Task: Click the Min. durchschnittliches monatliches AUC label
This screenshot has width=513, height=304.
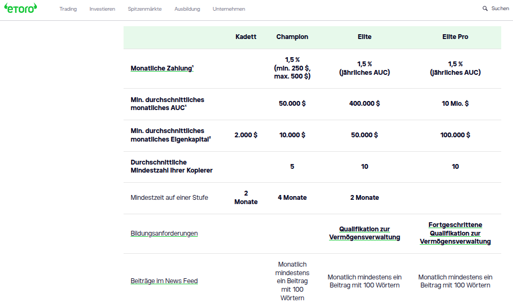Action: coord(167,104)
